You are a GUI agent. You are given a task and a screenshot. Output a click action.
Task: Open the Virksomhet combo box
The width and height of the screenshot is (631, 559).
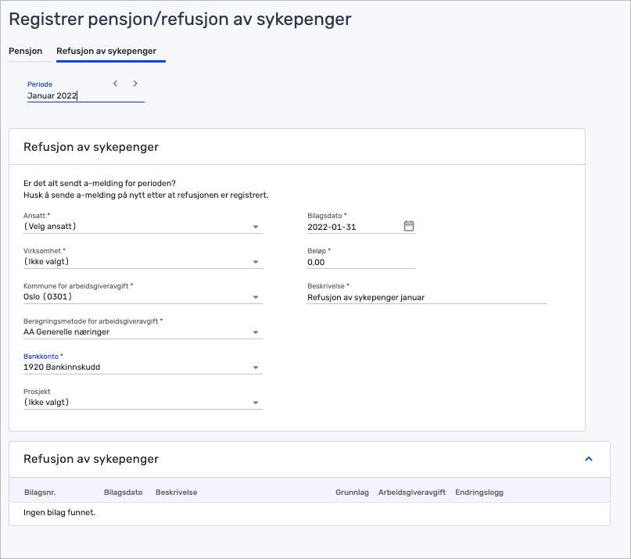[141, 261]
